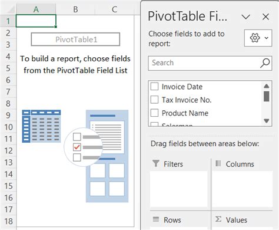Check the Tax Invoice No. field

pos(154,100)
